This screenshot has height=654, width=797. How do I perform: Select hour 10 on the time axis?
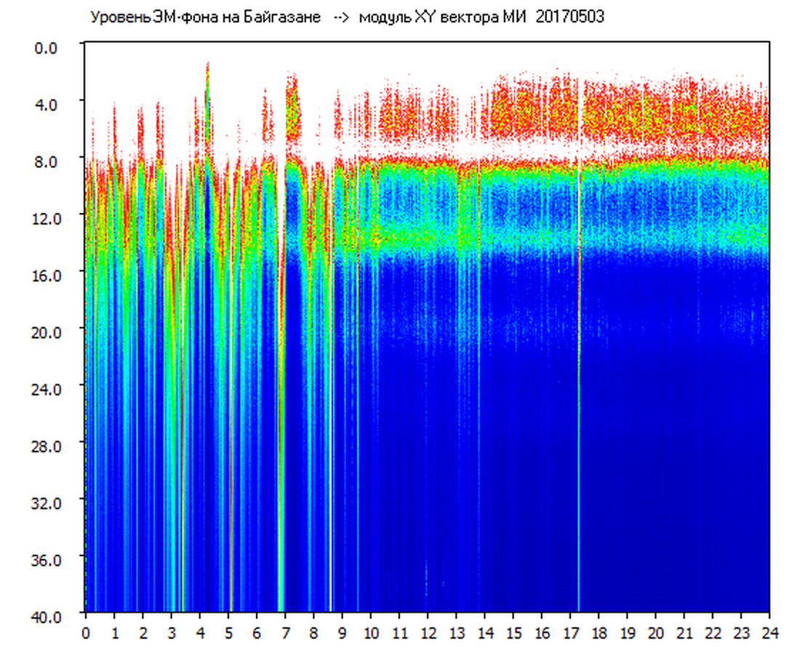371,632
